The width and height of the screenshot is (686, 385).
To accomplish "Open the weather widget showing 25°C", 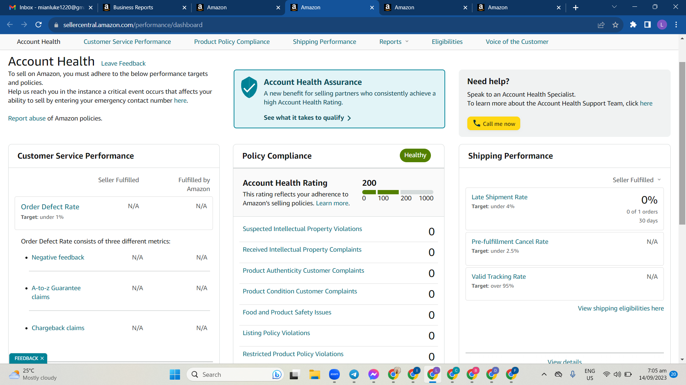I will coord(33,374).
